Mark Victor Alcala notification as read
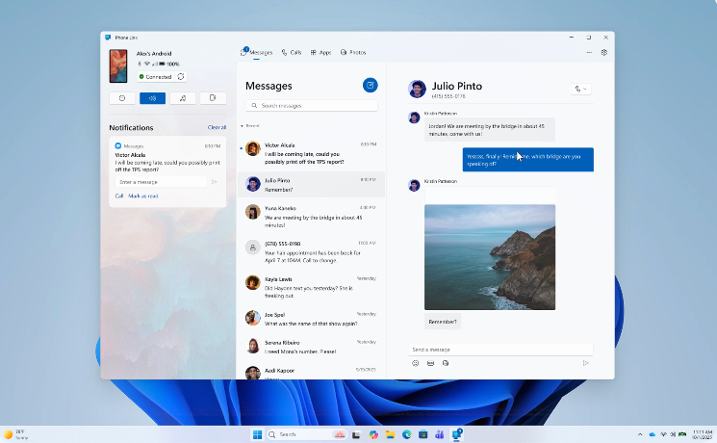 point(143,195)
